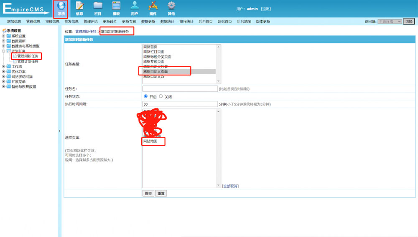418x237 pixels.
Task: Click the folder icon of 备份与恢复数据 node
Action: click(x=9, y=87)
